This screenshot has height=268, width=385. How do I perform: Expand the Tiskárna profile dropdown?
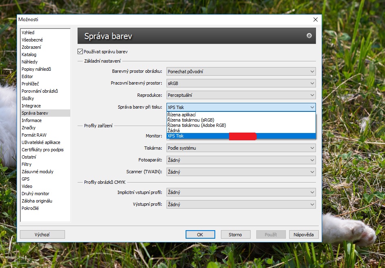[241, 148]
